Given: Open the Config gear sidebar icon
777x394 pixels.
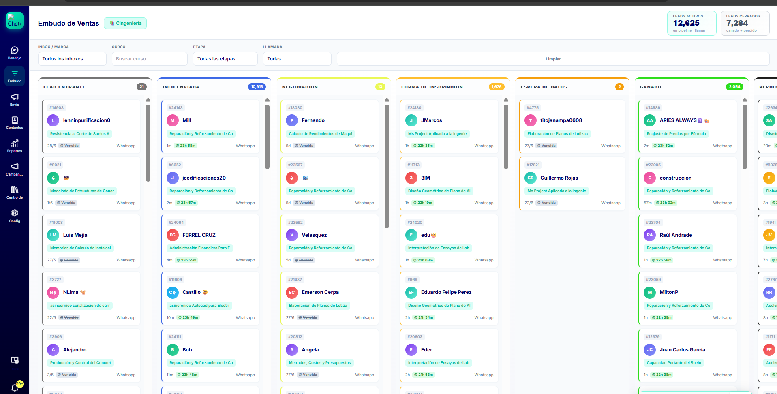Looking at the screenshot, I should pyautogui.click(x=15, y=216).
